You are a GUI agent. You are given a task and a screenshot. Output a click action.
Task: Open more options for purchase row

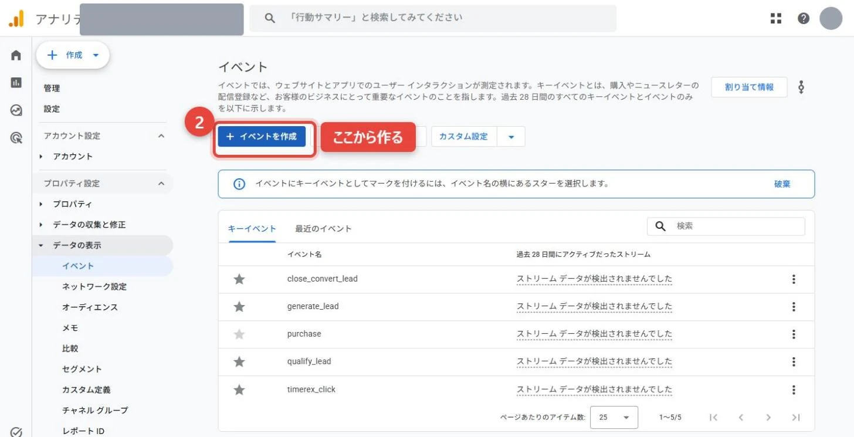point(794,334)
